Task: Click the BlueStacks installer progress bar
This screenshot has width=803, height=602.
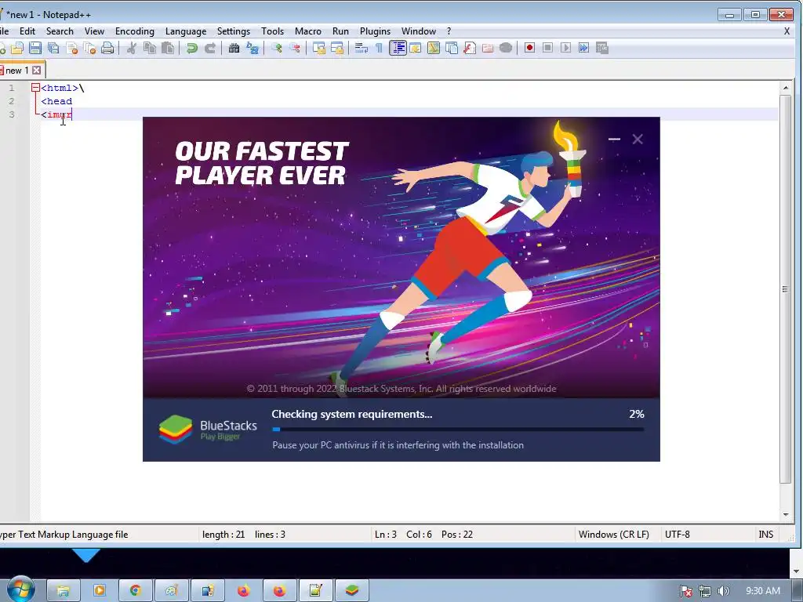Action: pos(458,430)
